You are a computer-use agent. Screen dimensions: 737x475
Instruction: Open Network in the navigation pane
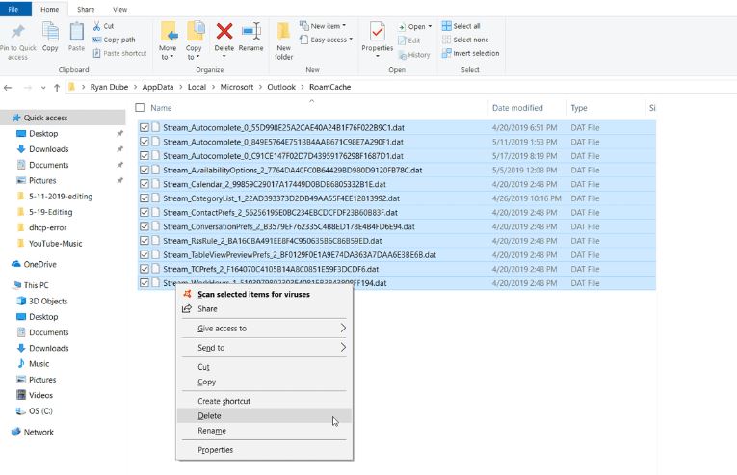tap(33, 432)
